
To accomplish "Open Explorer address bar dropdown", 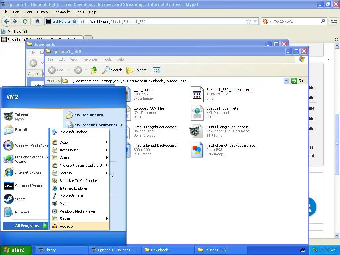I will point(286,81).
